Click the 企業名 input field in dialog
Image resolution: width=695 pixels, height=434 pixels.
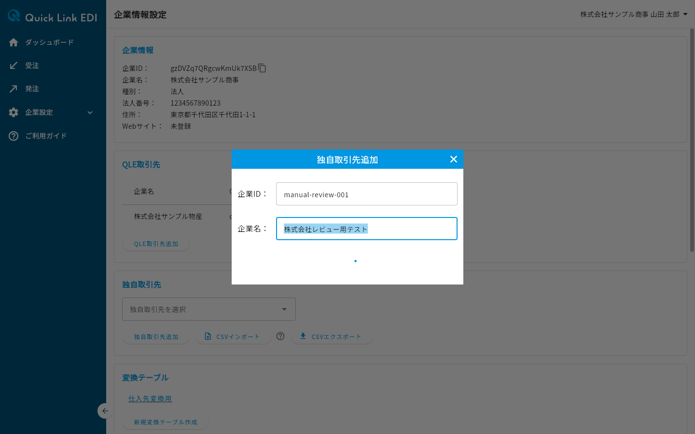[x=367, y=229]
